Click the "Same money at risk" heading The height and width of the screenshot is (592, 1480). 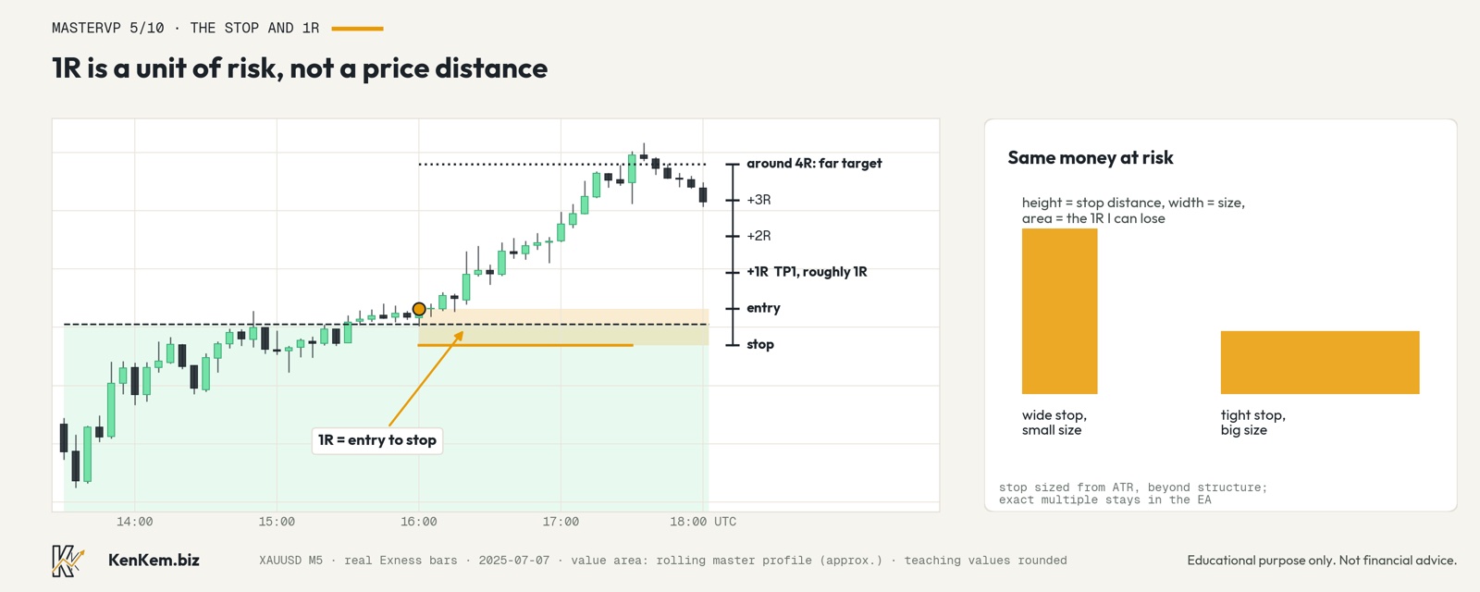(x=1091, y=158)
